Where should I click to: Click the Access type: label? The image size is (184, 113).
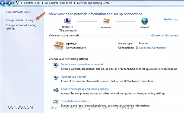(x=125, y=44)
